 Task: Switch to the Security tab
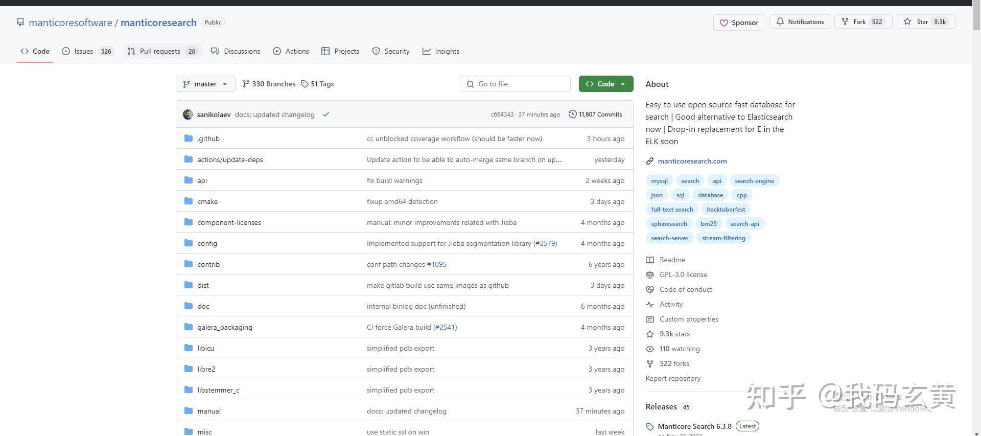coord(391,51)
